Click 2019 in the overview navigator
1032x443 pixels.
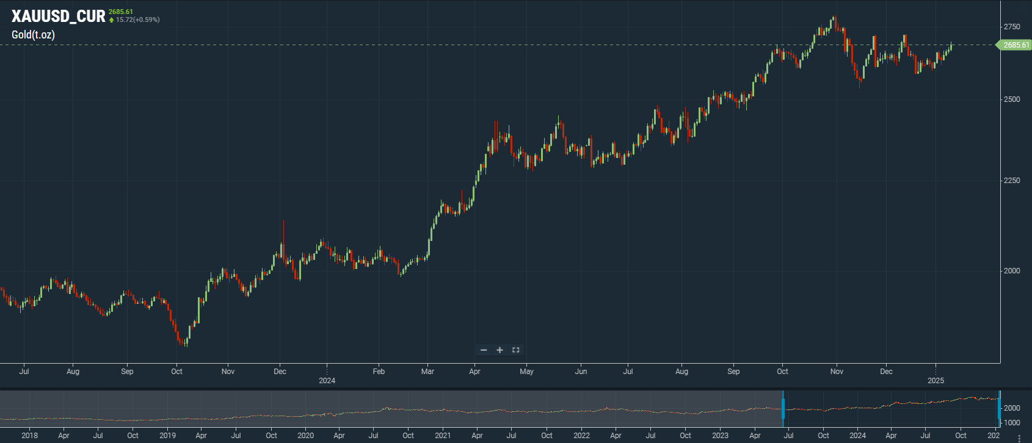167,435
